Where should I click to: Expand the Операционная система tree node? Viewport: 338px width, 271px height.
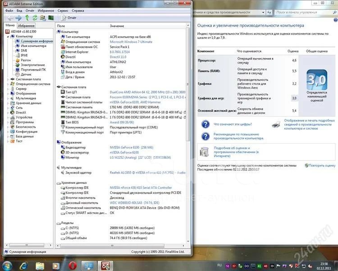coord(8,84)
